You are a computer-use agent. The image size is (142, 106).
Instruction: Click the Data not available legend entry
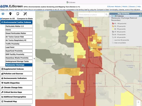pyautogui.click(x=119, y=43)
